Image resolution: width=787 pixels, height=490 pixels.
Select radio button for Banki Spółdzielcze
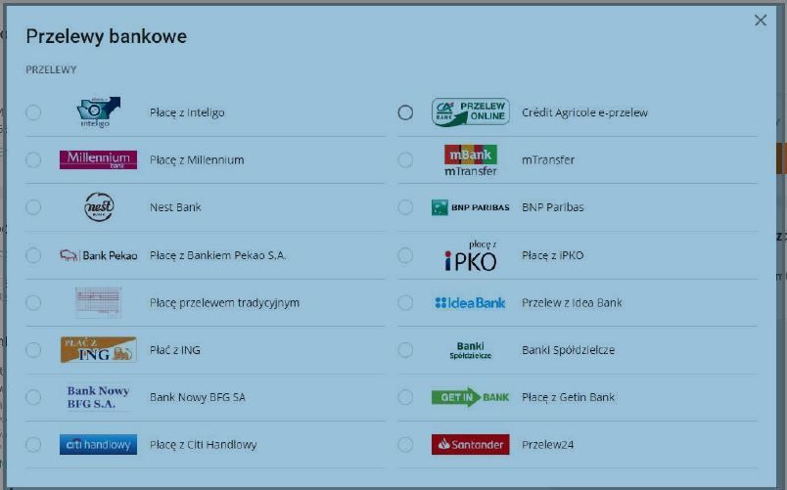coord(405,350)
